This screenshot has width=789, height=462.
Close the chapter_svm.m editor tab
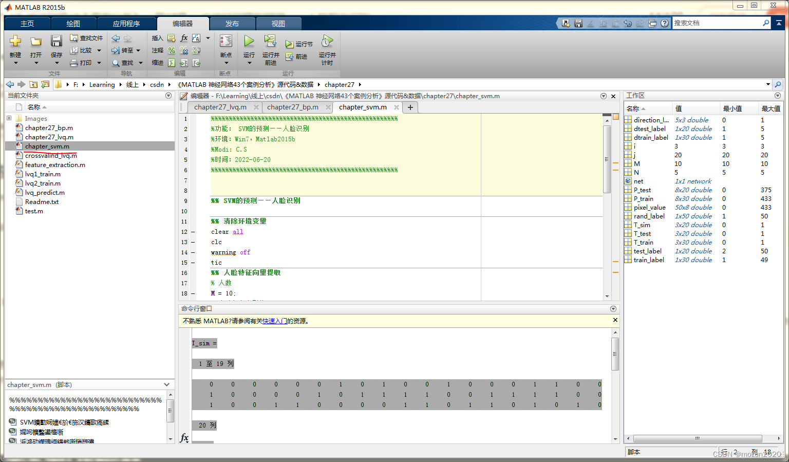click(397, 107)
